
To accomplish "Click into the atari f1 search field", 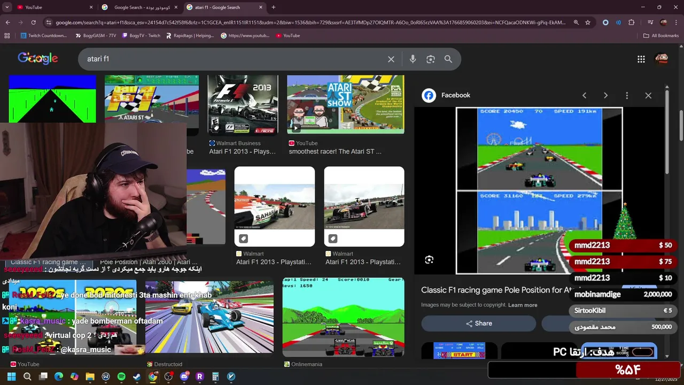I will point(235,59).
